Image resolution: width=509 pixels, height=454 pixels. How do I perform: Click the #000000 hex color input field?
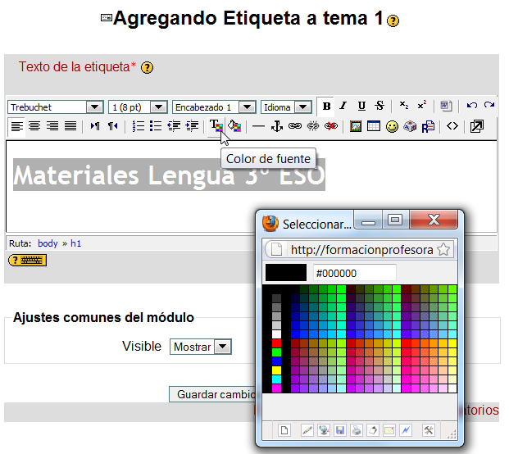tap(354, 272)
